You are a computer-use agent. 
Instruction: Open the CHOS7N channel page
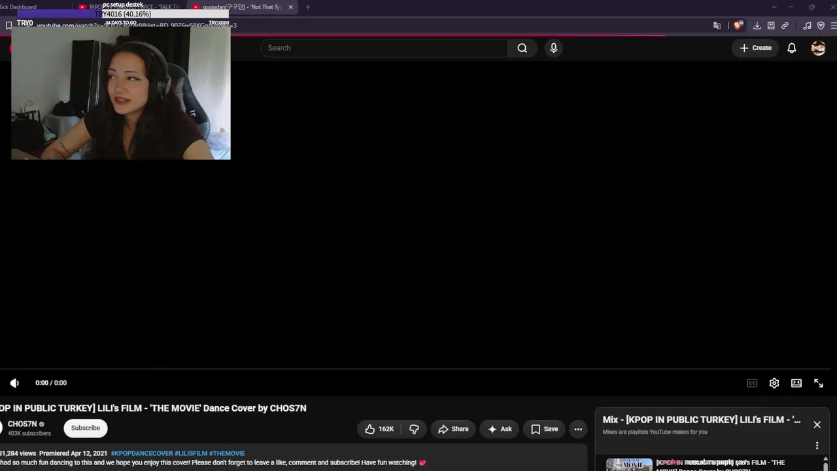[22, 424]
